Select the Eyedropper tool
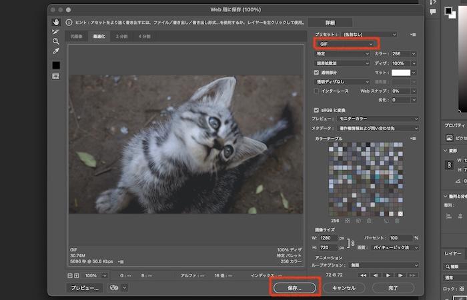467x300 pixels. tap(56, 51)
